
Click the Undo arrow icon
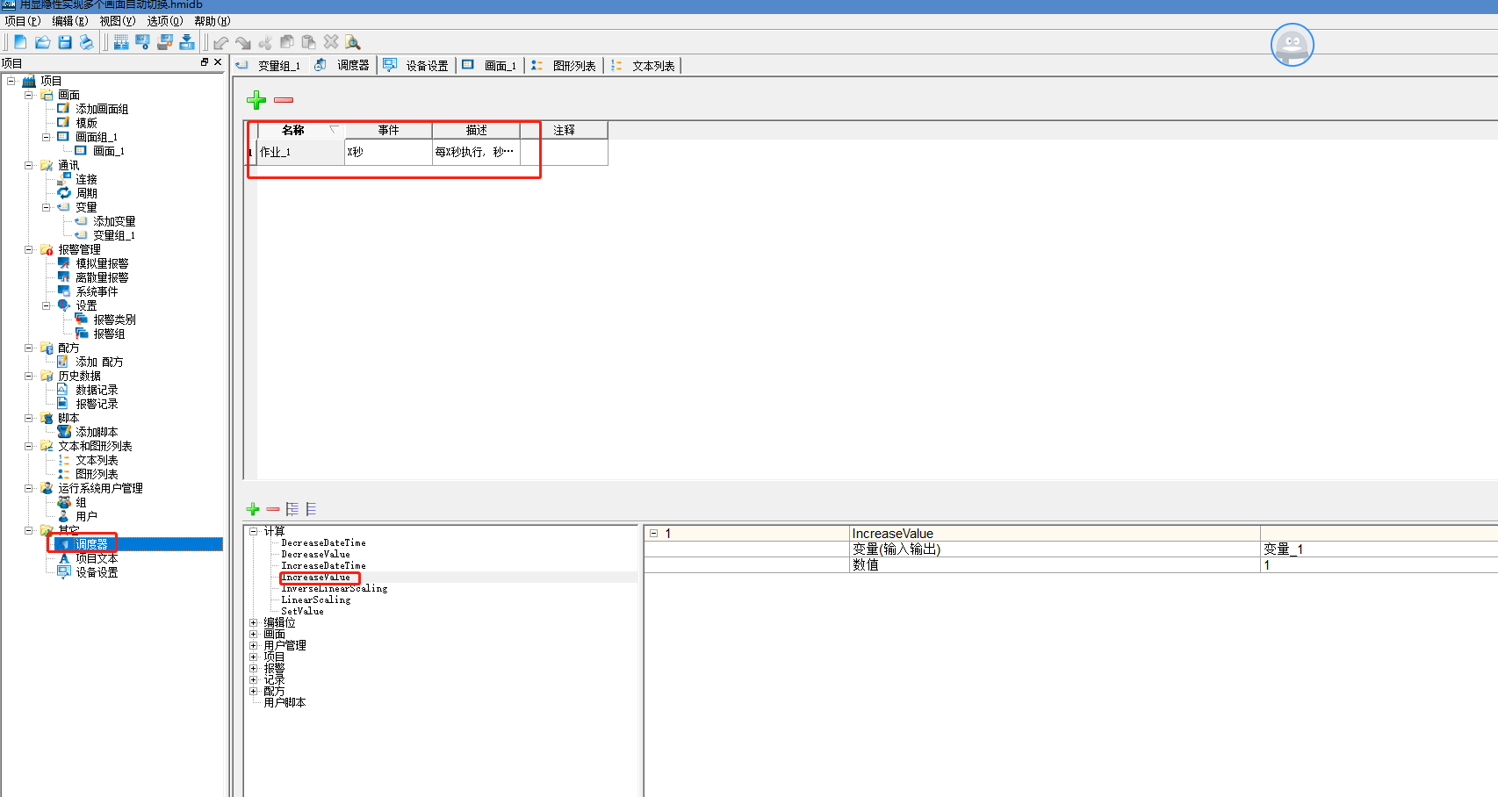[221, 42]
